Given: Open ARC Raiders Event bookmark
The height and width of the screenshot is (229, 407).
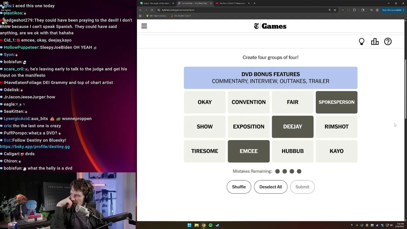Looking at the screenshot, I should click(181, 16).
